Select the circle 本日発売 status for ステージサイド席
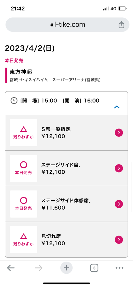This screenshot has height=287, width=133. point(24,168)
